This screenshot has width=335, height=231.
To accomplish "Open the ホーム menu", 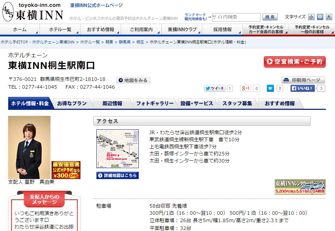I will (x=20, y=29).
